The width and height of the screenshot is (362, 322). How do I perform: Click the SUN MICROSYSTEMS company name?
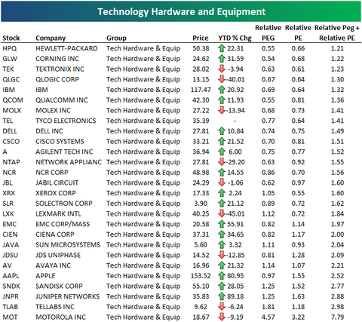coord(68,244)
